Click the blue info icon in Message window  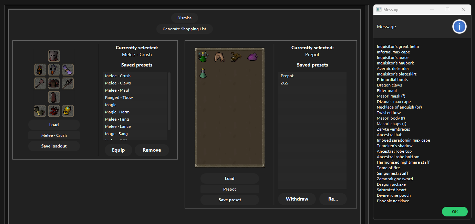click(x=459, y=27)
